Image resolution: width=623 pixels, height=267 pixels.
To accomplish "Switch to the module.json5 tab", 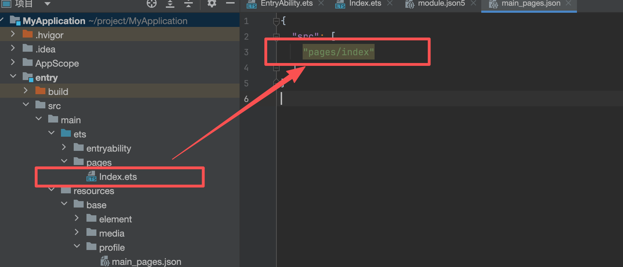I will pyautogui.click(x=441, y=4).
